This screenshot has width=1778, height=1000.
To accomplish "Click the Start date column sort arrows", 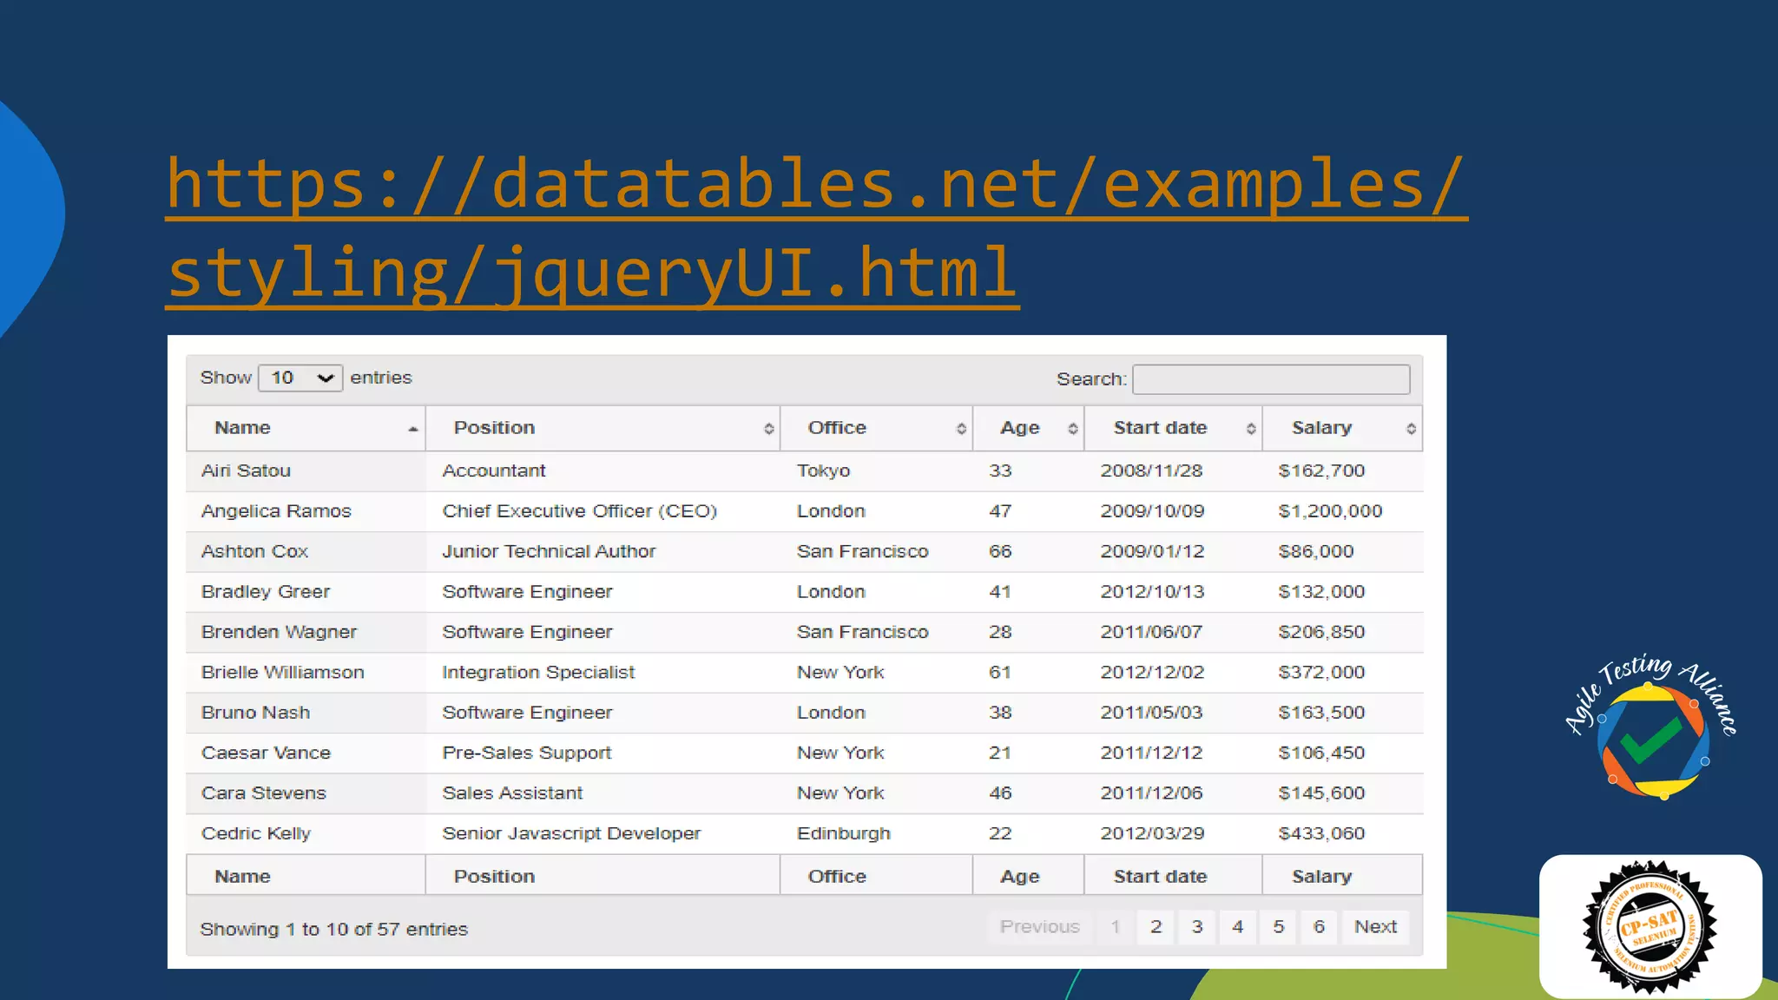I will coord(1251,429).
